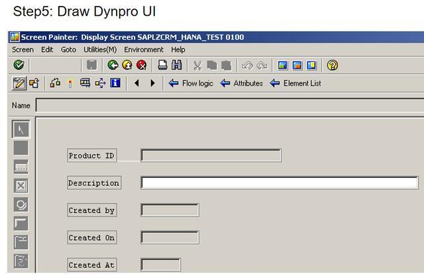
Task: Click the Flow logic button
Action: pos(191,83)
